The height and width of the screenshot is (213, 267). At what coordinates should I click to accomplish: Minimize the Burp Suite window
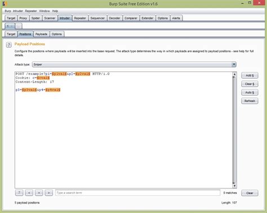(243, 3)
